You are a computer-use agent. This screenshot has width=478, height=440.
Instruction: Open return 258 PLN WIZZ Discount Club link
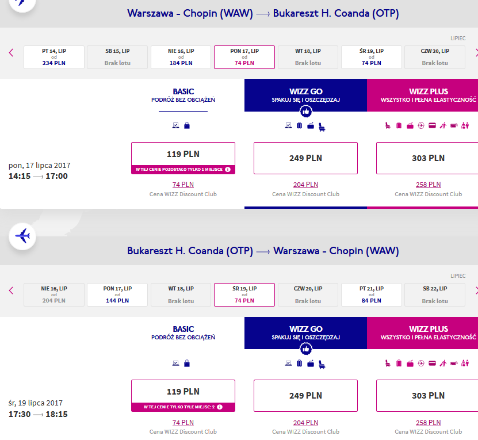[x=429, y=422]
